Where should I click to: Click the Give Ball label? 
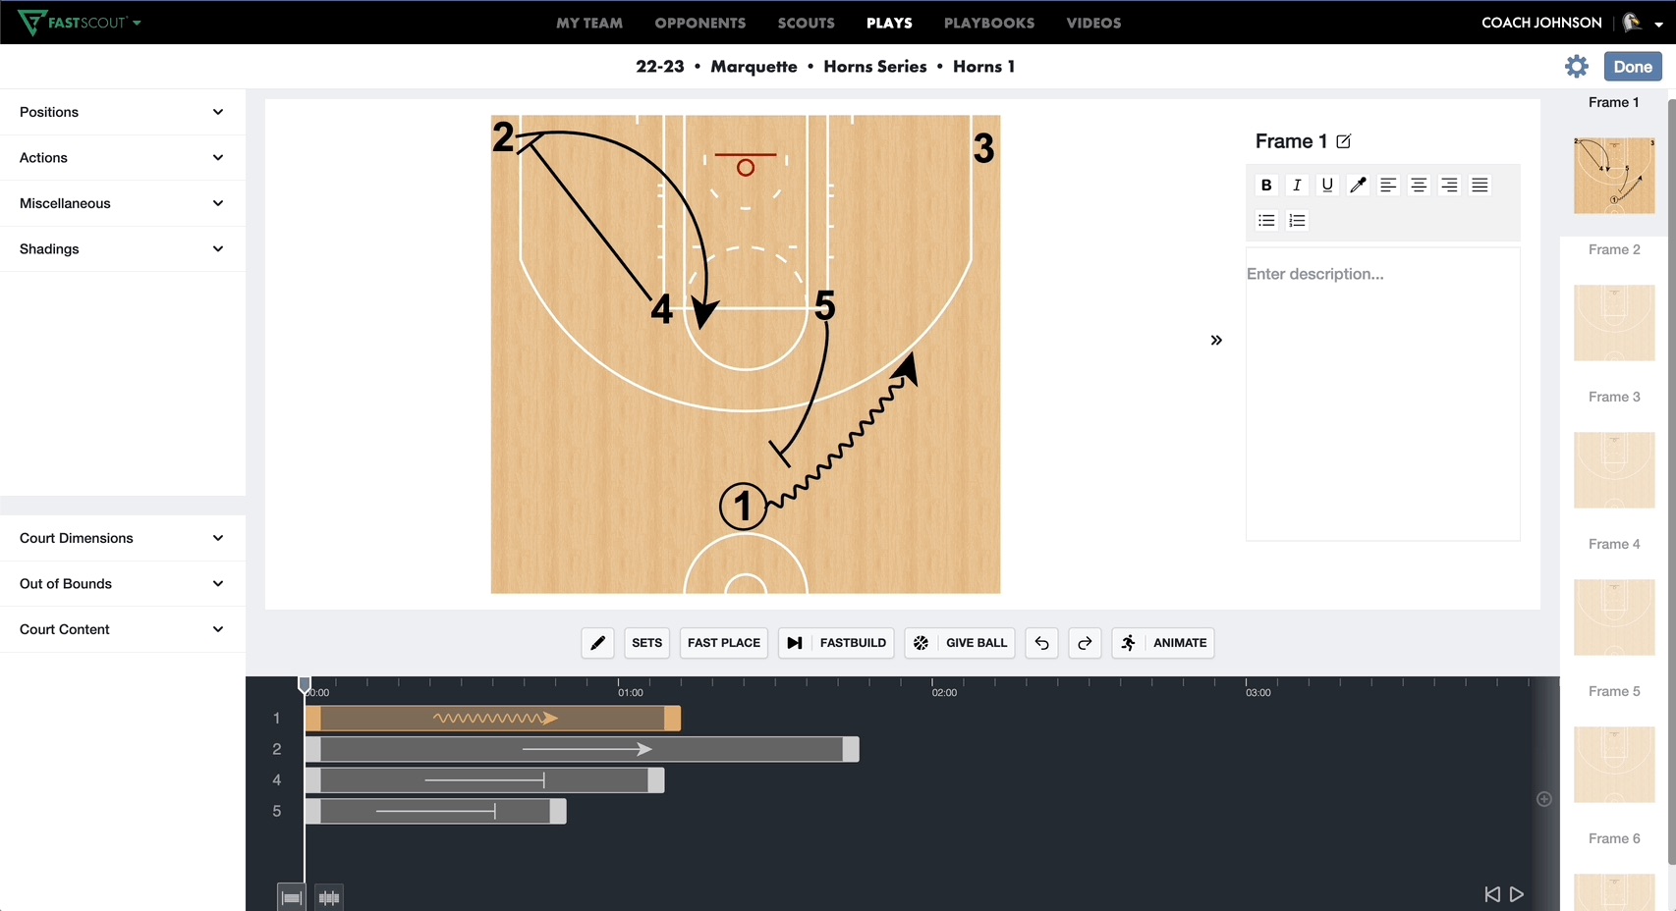coord(977,643)
